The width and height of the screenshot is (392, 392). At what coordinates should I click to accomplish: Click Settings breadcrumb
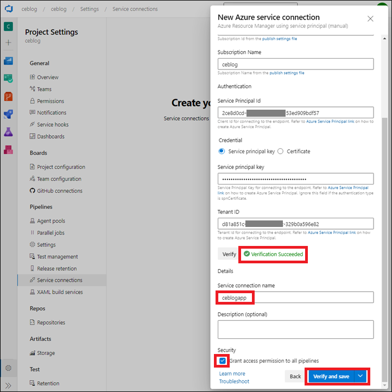[x=90, y=9]
